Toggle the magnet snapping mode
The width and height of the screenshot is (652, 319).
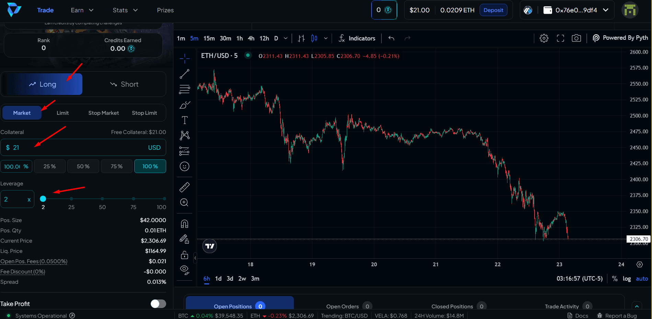(184, 224)
